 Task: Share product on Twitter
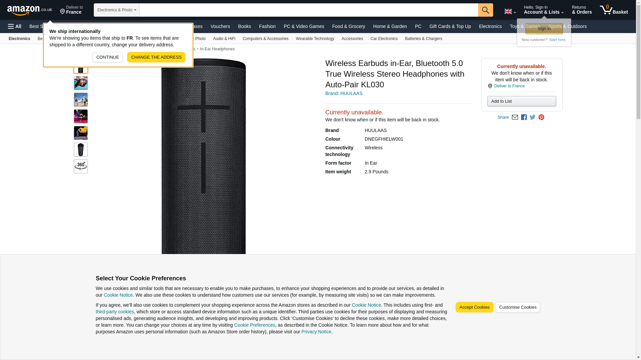[532, 117]
